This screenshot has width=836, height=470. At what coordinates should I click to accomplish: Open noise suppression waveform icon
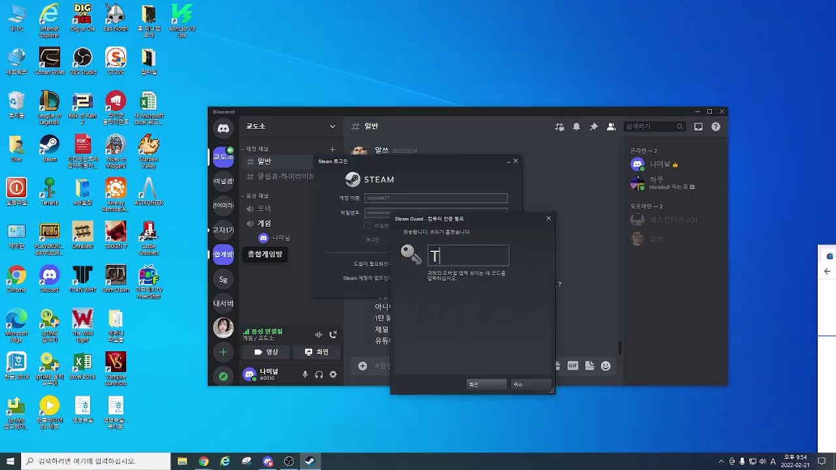click(x=319, y=334)
